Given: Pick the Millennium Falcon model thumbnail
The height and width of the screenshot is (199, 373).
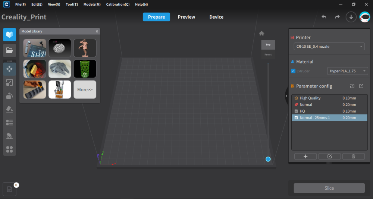Looking at the screenshot, I should [x=60, y=69].
